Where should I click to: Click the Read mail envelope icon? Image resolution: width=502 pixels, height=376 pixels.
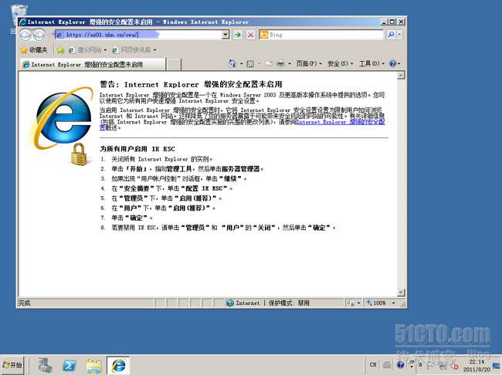pos(269,63)
